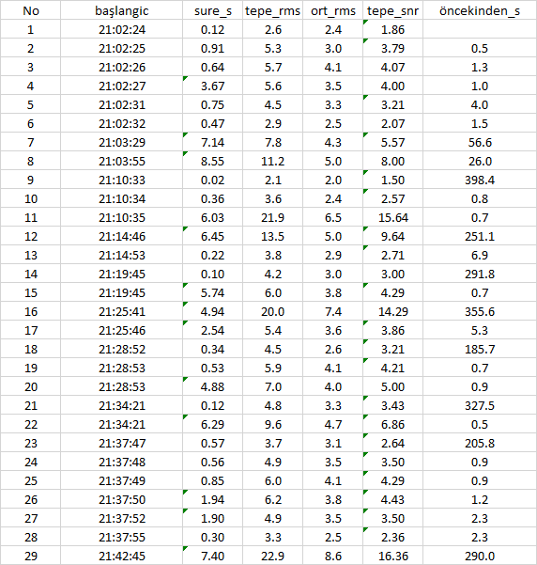Viewport: 537px width, 565px height.
Task: Click the interval cell 185.7
Action: pyautogui.click(x=480, y=349)
